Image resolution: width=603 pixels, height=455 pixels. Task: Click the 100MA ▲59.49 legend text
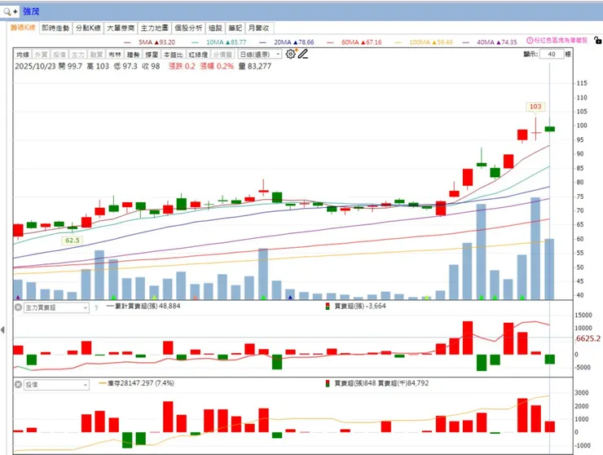(x=431, y=42)
